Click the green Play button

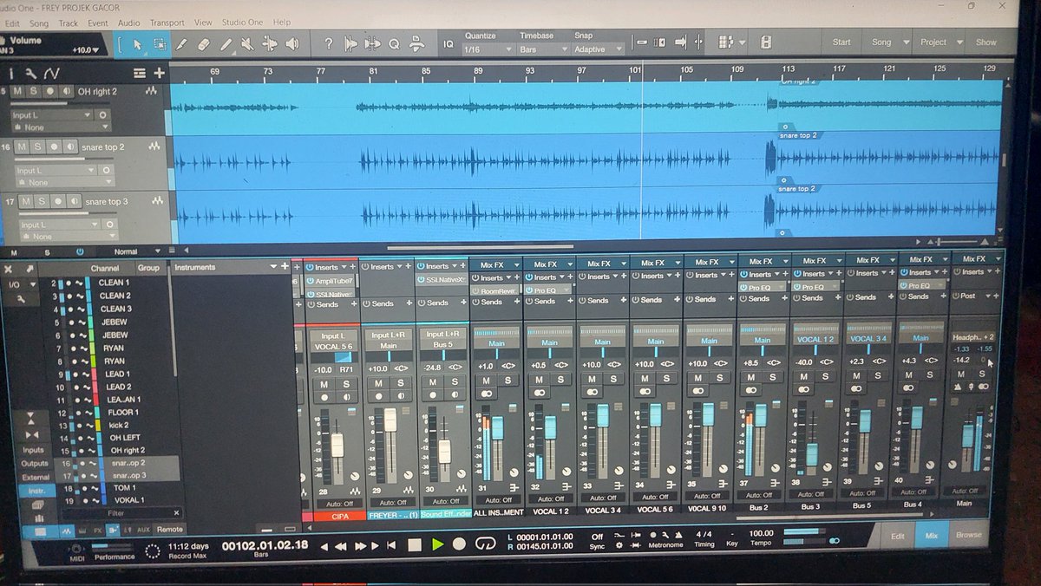(x=437, y=544)
